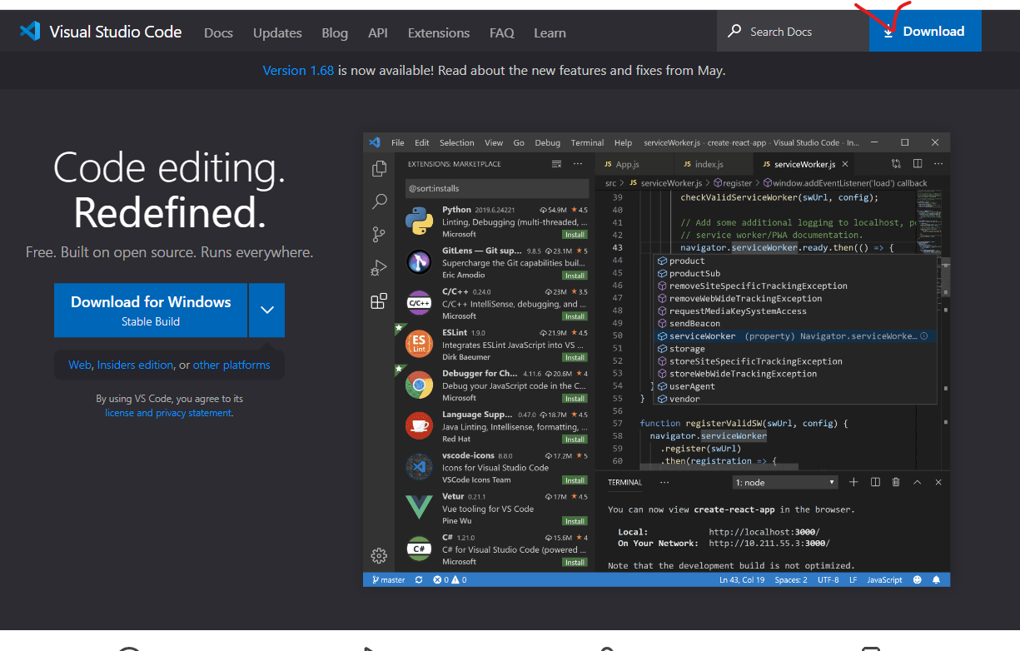Click the close panel X icon
Screen dimensions: 1020x651
938,482
